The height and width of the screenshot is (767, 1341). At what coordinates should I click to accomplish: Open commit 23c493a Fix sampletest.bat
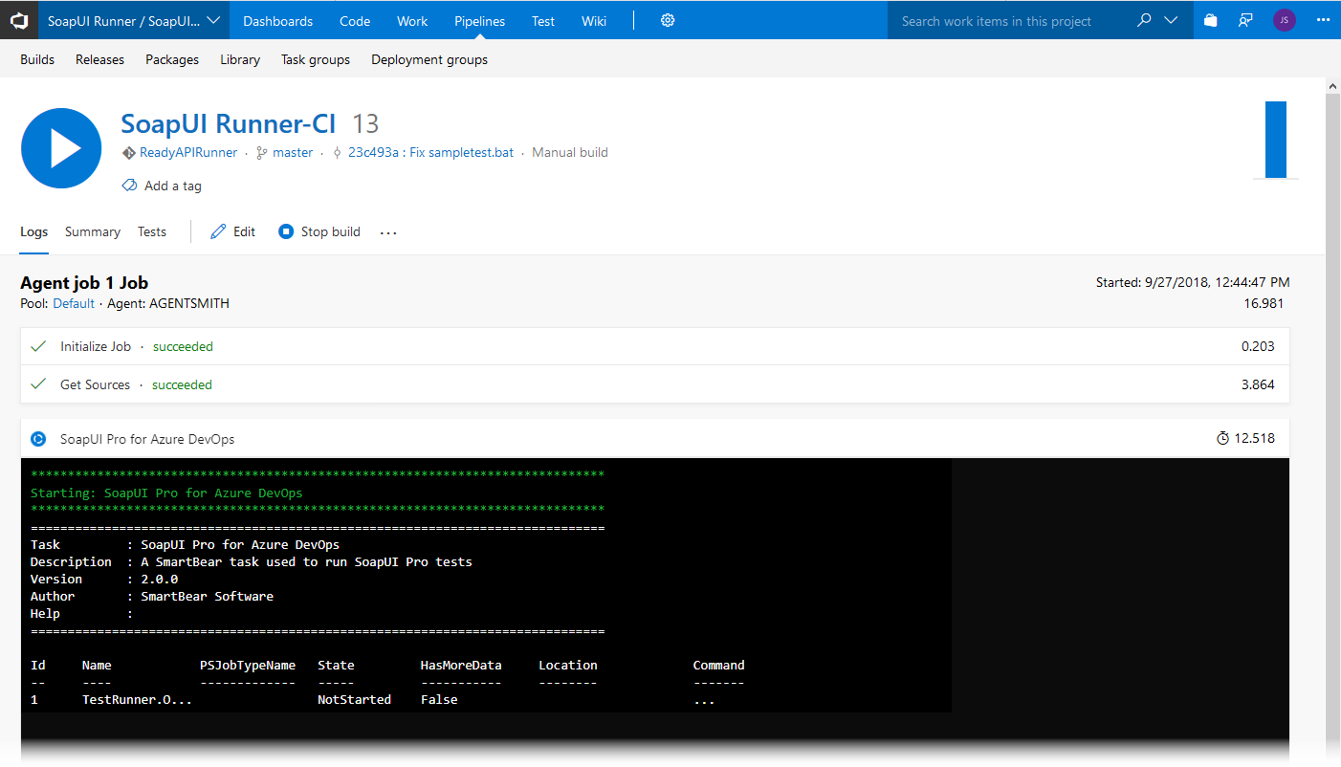[x=430, y=152]
